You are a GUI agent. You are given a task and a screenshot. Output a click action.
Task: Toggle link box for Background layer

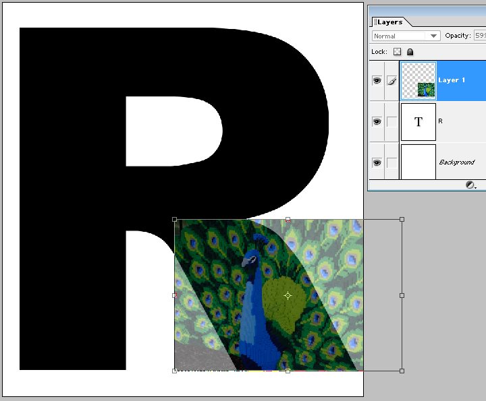click(x=392, y=162)
